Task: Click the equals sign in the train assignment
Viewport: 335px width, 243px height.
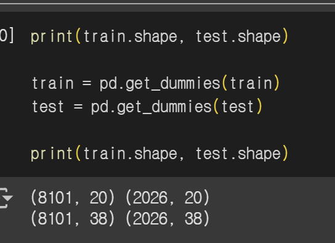Action: [87, 83]
